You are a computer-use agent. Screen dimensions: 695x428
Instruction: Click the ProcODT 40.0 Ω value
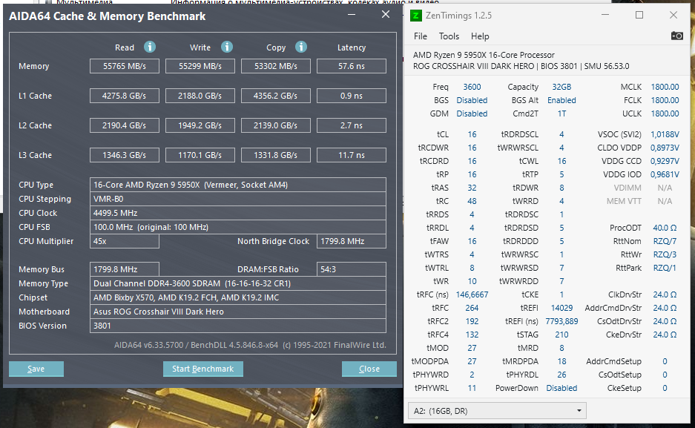tap(665, 228)
